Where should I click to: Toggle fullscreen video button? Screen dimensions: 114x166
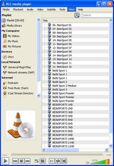click(x=37, y=161)
